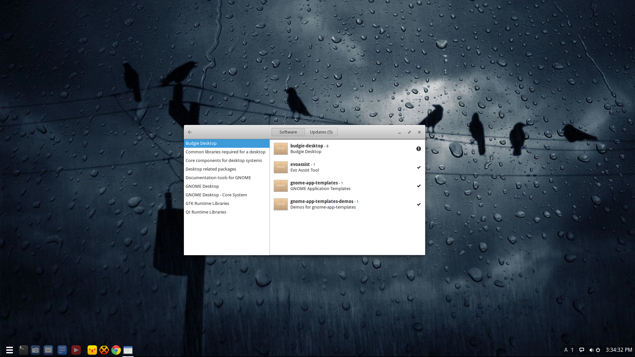Open GNOME Desktop - Core System category
This screenshot has width=635, height=357.
(227, 195)
